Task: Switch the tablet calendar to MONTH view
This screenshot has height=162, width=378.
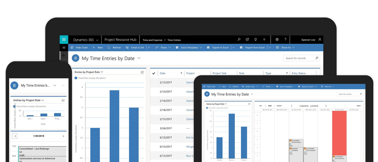Action: coord(279,106)
